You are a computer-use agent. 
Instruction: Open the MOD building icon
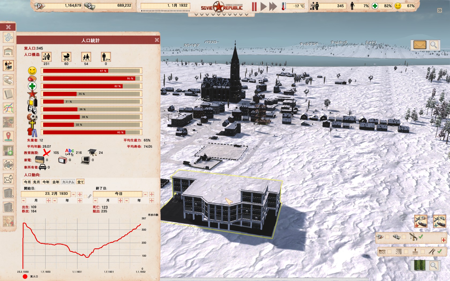point(8,193)
